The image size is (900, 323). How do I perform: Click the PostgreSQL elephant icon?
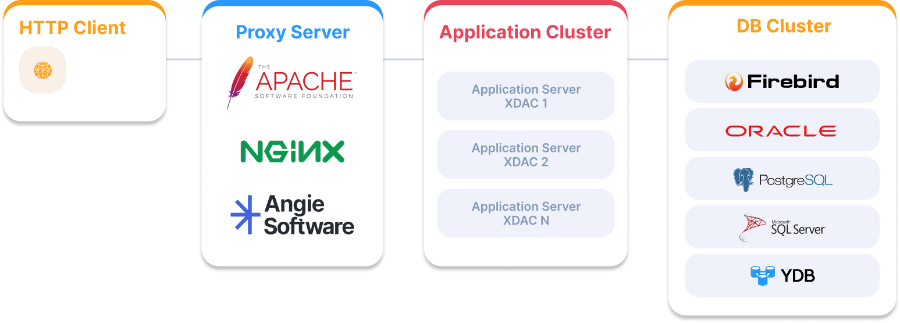[743, 180]
